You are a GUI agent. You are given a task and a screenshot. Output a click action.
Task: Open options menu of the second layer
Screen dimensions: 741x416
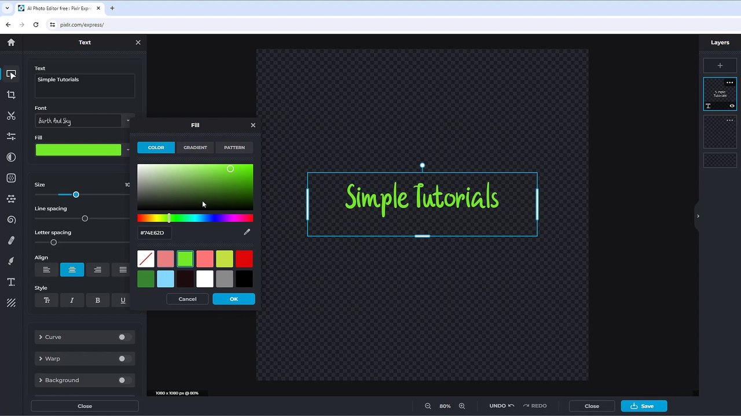pyautogui.click(x=729, y=120)
